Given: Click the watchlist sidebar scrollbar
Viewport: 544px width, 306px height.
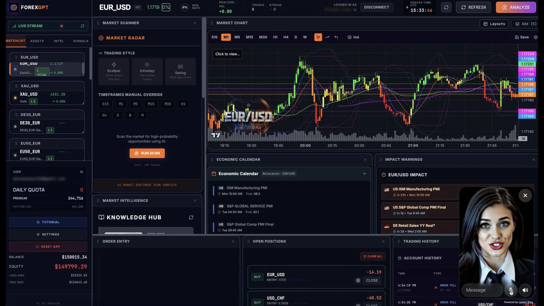Looking at the screenshot, I should (x=91, y=64).
